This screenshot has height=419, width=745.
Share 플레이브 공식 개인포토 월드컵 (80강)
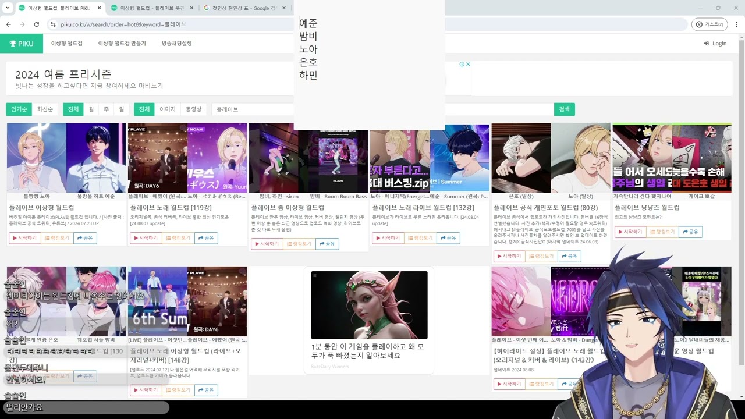570,256
